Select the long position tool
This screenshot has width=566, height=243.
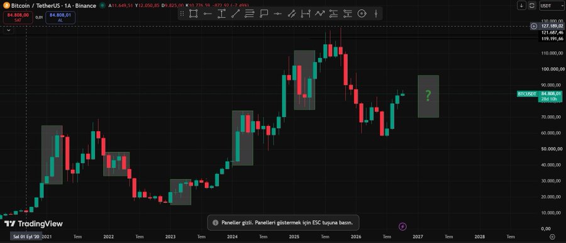pyautogui.click(x=333, y=14)
